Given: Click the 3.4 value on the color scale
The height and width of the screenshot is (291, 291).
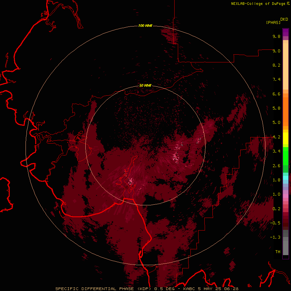Looking at the screenshot, I should tap(276, 151).
